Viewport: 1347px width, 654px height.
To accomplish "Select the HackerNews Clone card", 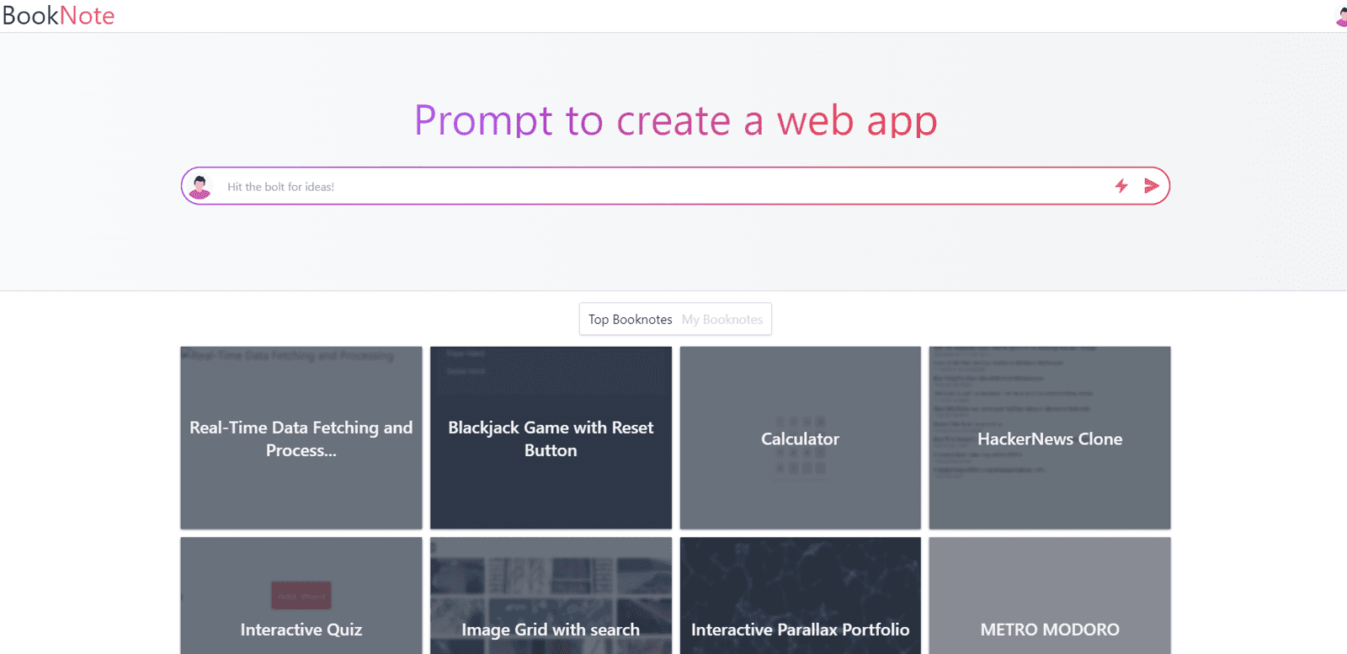I will [1050, 439].
